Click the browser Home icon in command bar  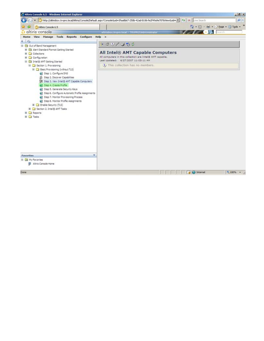tap(192, 27)
